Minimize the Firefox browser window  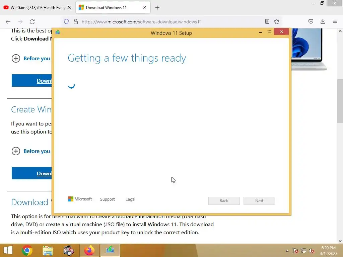coord(314,3)
